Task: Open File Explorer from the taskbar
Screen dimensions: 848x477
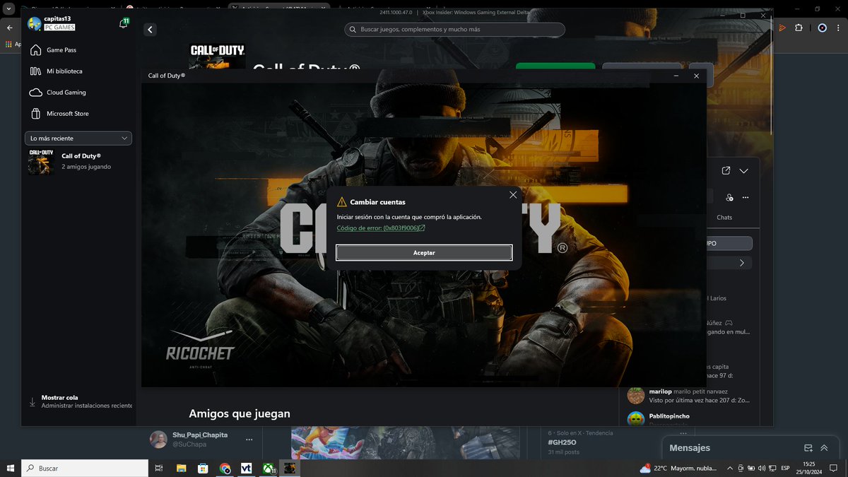Action: [181, 468]
